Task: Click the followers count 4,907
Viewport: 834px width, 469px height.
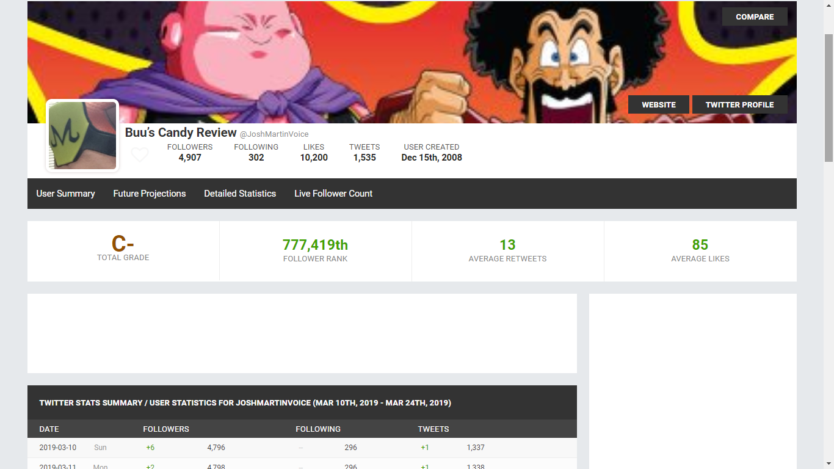Action: [190, 158]
